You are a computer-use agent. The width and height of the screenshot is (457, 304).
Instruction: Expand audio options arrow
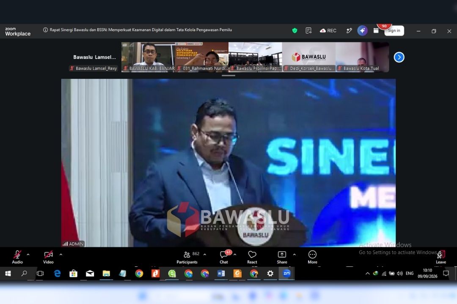[x=28, y=255]
